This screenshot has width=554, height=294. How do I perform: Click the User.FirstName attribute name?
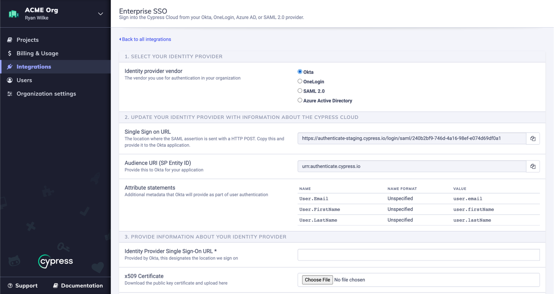click(320, 209)
